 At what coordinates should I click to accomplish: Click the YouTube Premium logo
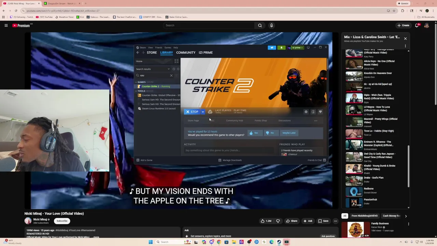pyautogui.click(x=21, y=25)
